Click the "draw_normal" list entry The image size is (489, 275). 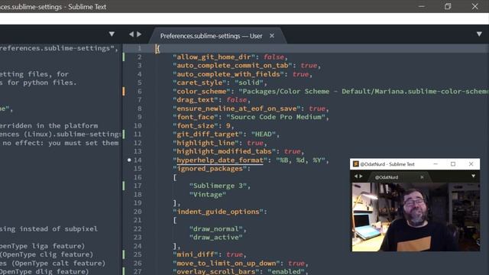pyautogui.click(x=215, y=229)
